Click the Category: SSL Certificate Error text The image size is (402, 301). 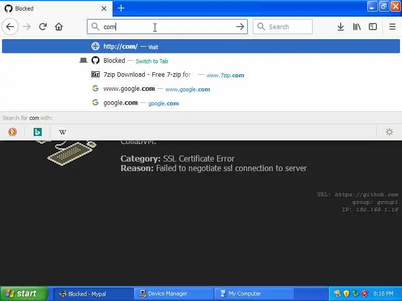[x=177, y=159]
